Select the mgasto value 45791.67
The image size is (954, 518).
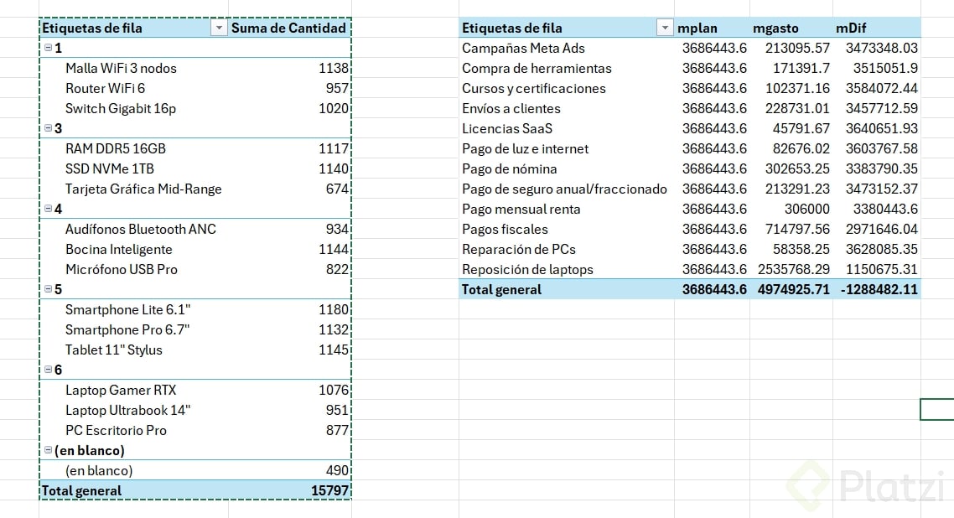801,128
